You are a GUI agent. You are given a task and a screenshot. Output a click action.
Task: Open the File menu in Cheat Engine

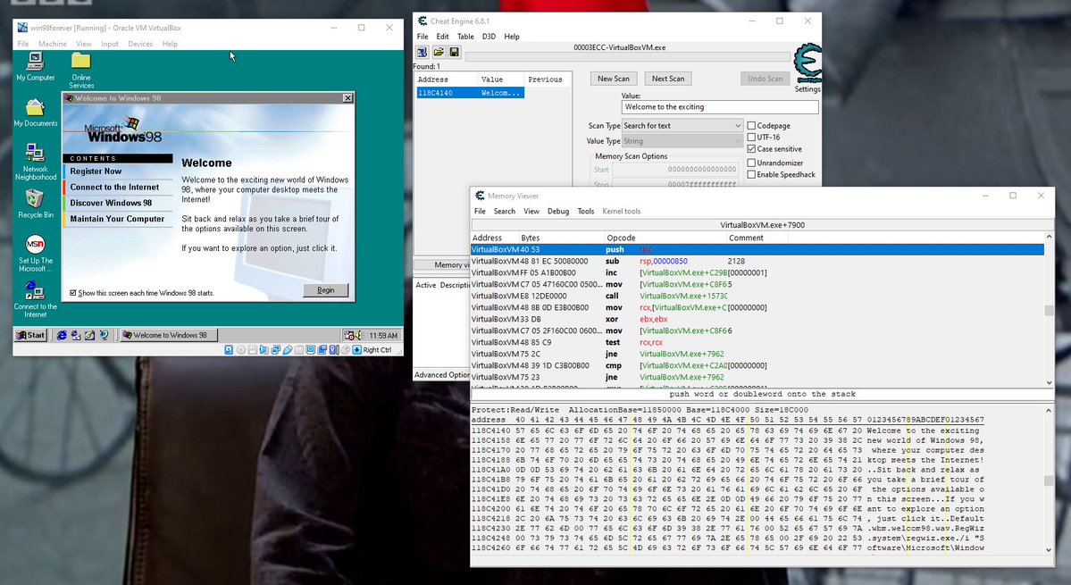423,37
